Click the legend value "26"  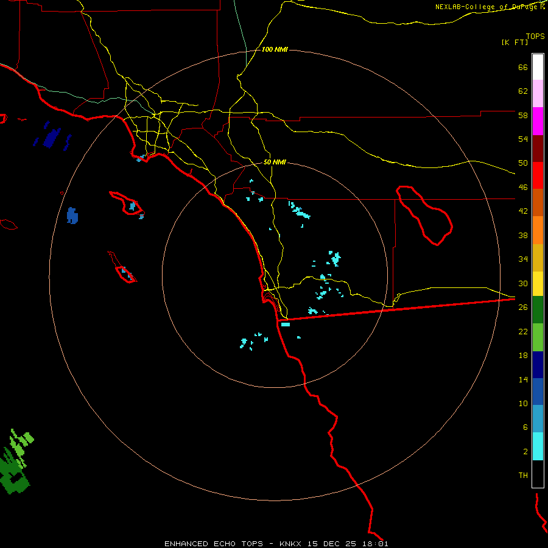(523, 307)
